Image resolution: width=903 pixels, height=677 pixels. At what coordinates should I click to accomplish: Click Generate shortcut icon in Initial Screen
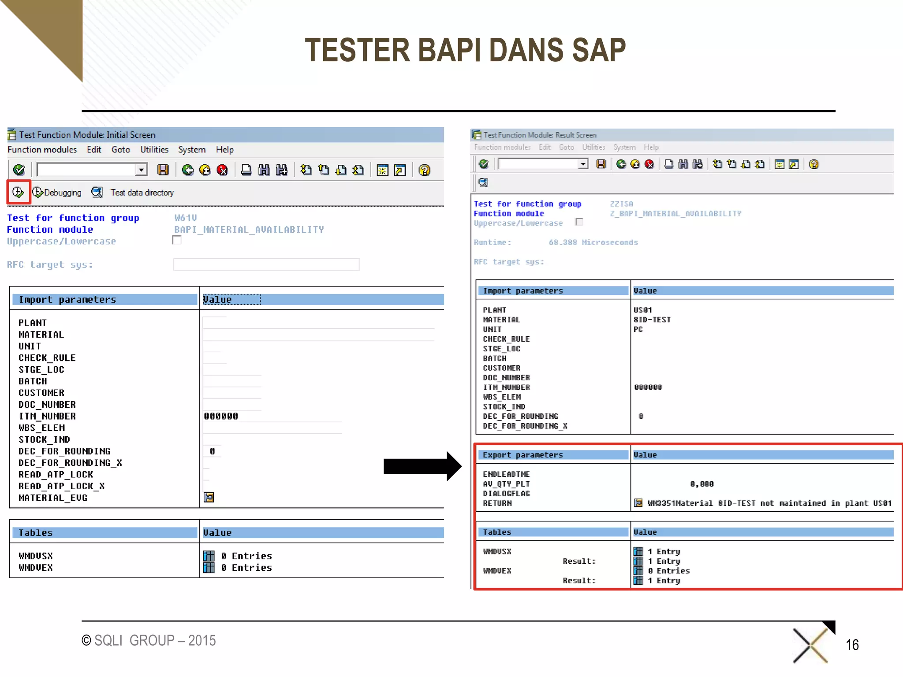[x=400, y=170]
